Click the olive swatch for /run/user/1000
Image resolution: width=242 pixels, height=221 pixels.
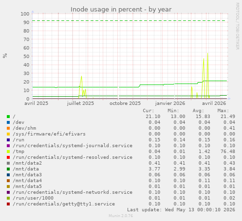(x=8, y=198)
